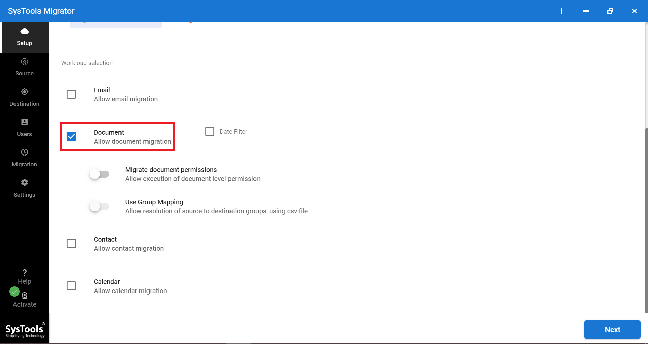
Task: Click the Setup cloud icon in sidebar
Action: tap(24, 31)
